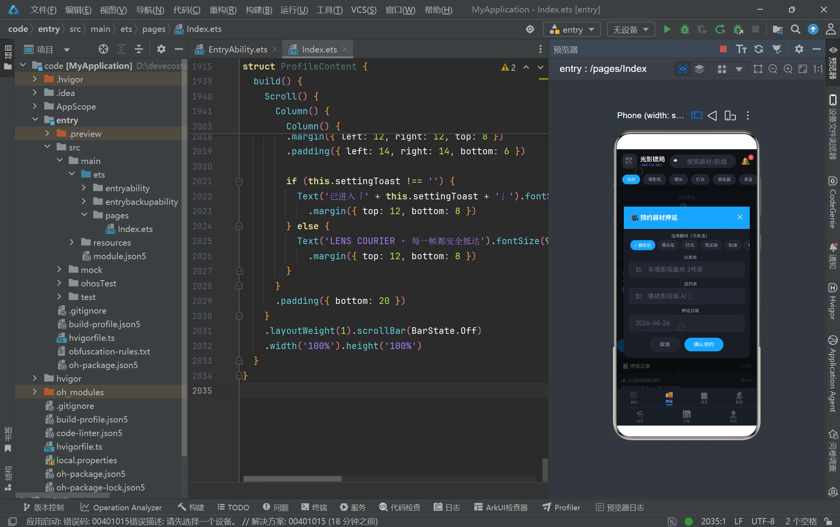840x527 pixels.
Task: Open the Profiler tool window
Action: (x=562, y=507)
